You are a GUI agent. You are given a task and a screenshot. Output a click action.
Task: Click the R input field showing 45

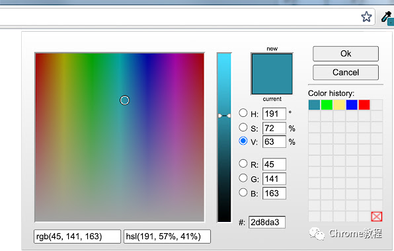(x=274, y=164)
